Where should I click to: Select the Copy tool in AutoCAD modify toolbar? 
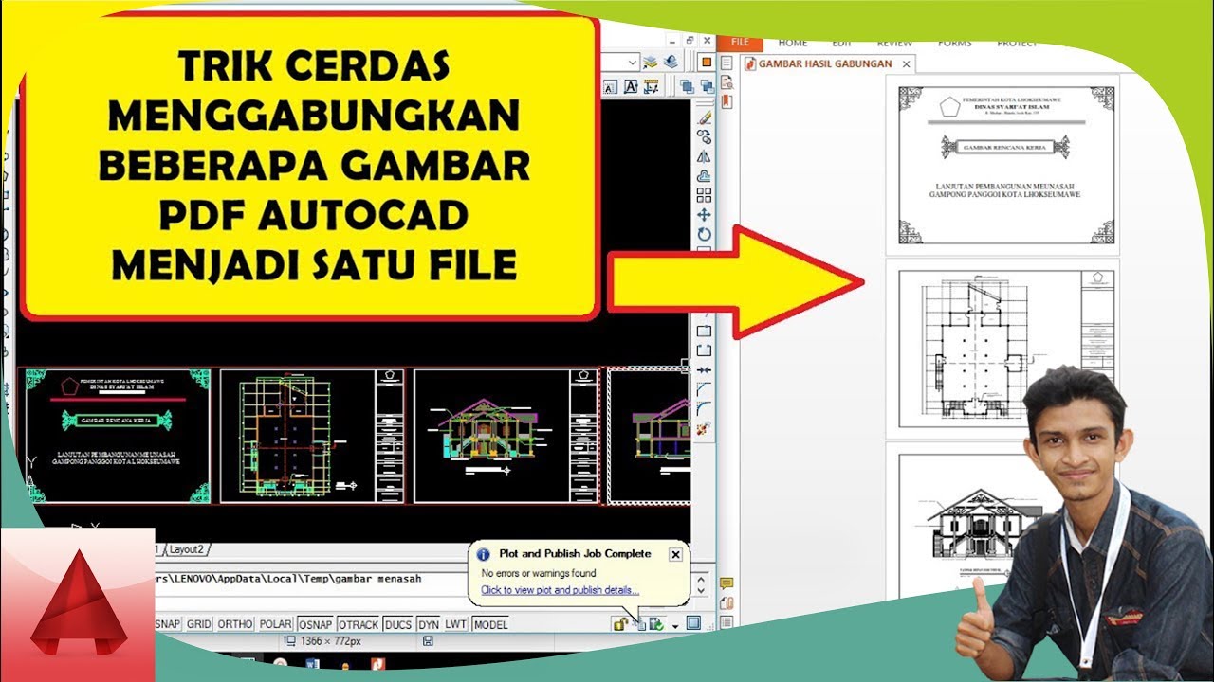(705, 136)
